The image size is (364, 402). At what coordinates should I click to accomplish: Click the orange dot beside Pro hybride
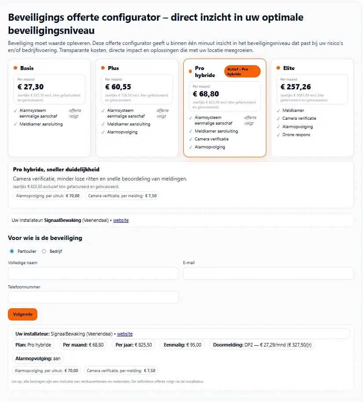(x=190, y=71)
